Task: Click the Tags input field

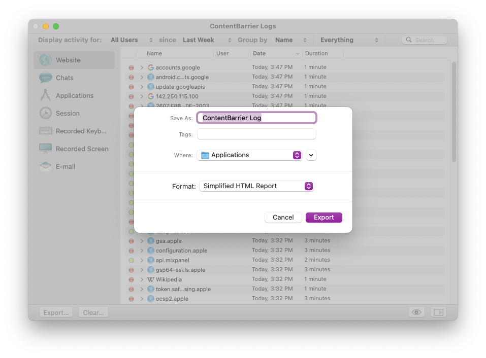Action: tap(256, 134)
